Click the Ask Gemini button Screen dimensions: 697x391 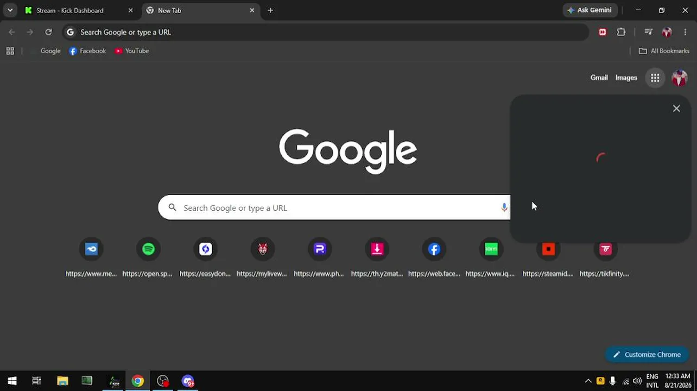click(590, 10)
